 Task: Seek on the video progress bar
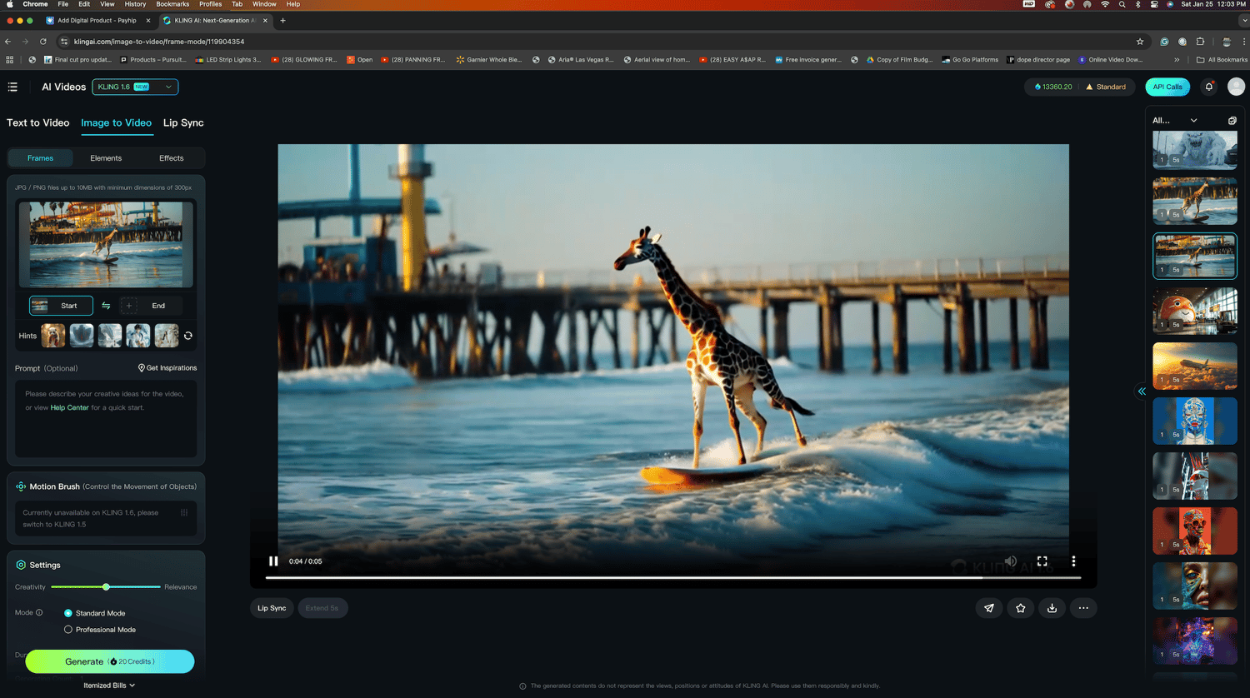point(673,577)
